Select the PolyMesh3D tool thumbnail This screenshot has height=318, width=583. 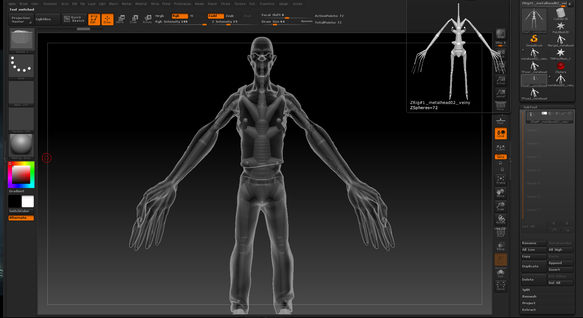click(561, 27)
